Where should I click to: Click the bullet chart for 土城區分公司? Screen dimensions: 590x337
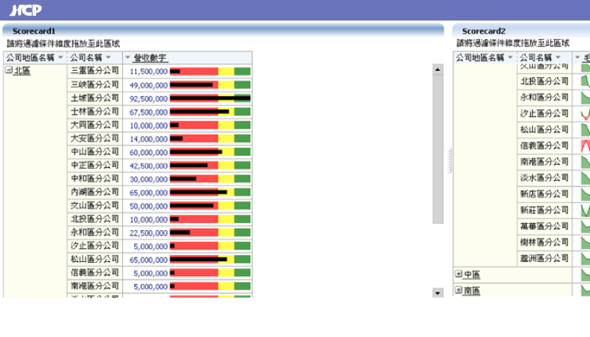pyautogui.click(x=210, y=98)
